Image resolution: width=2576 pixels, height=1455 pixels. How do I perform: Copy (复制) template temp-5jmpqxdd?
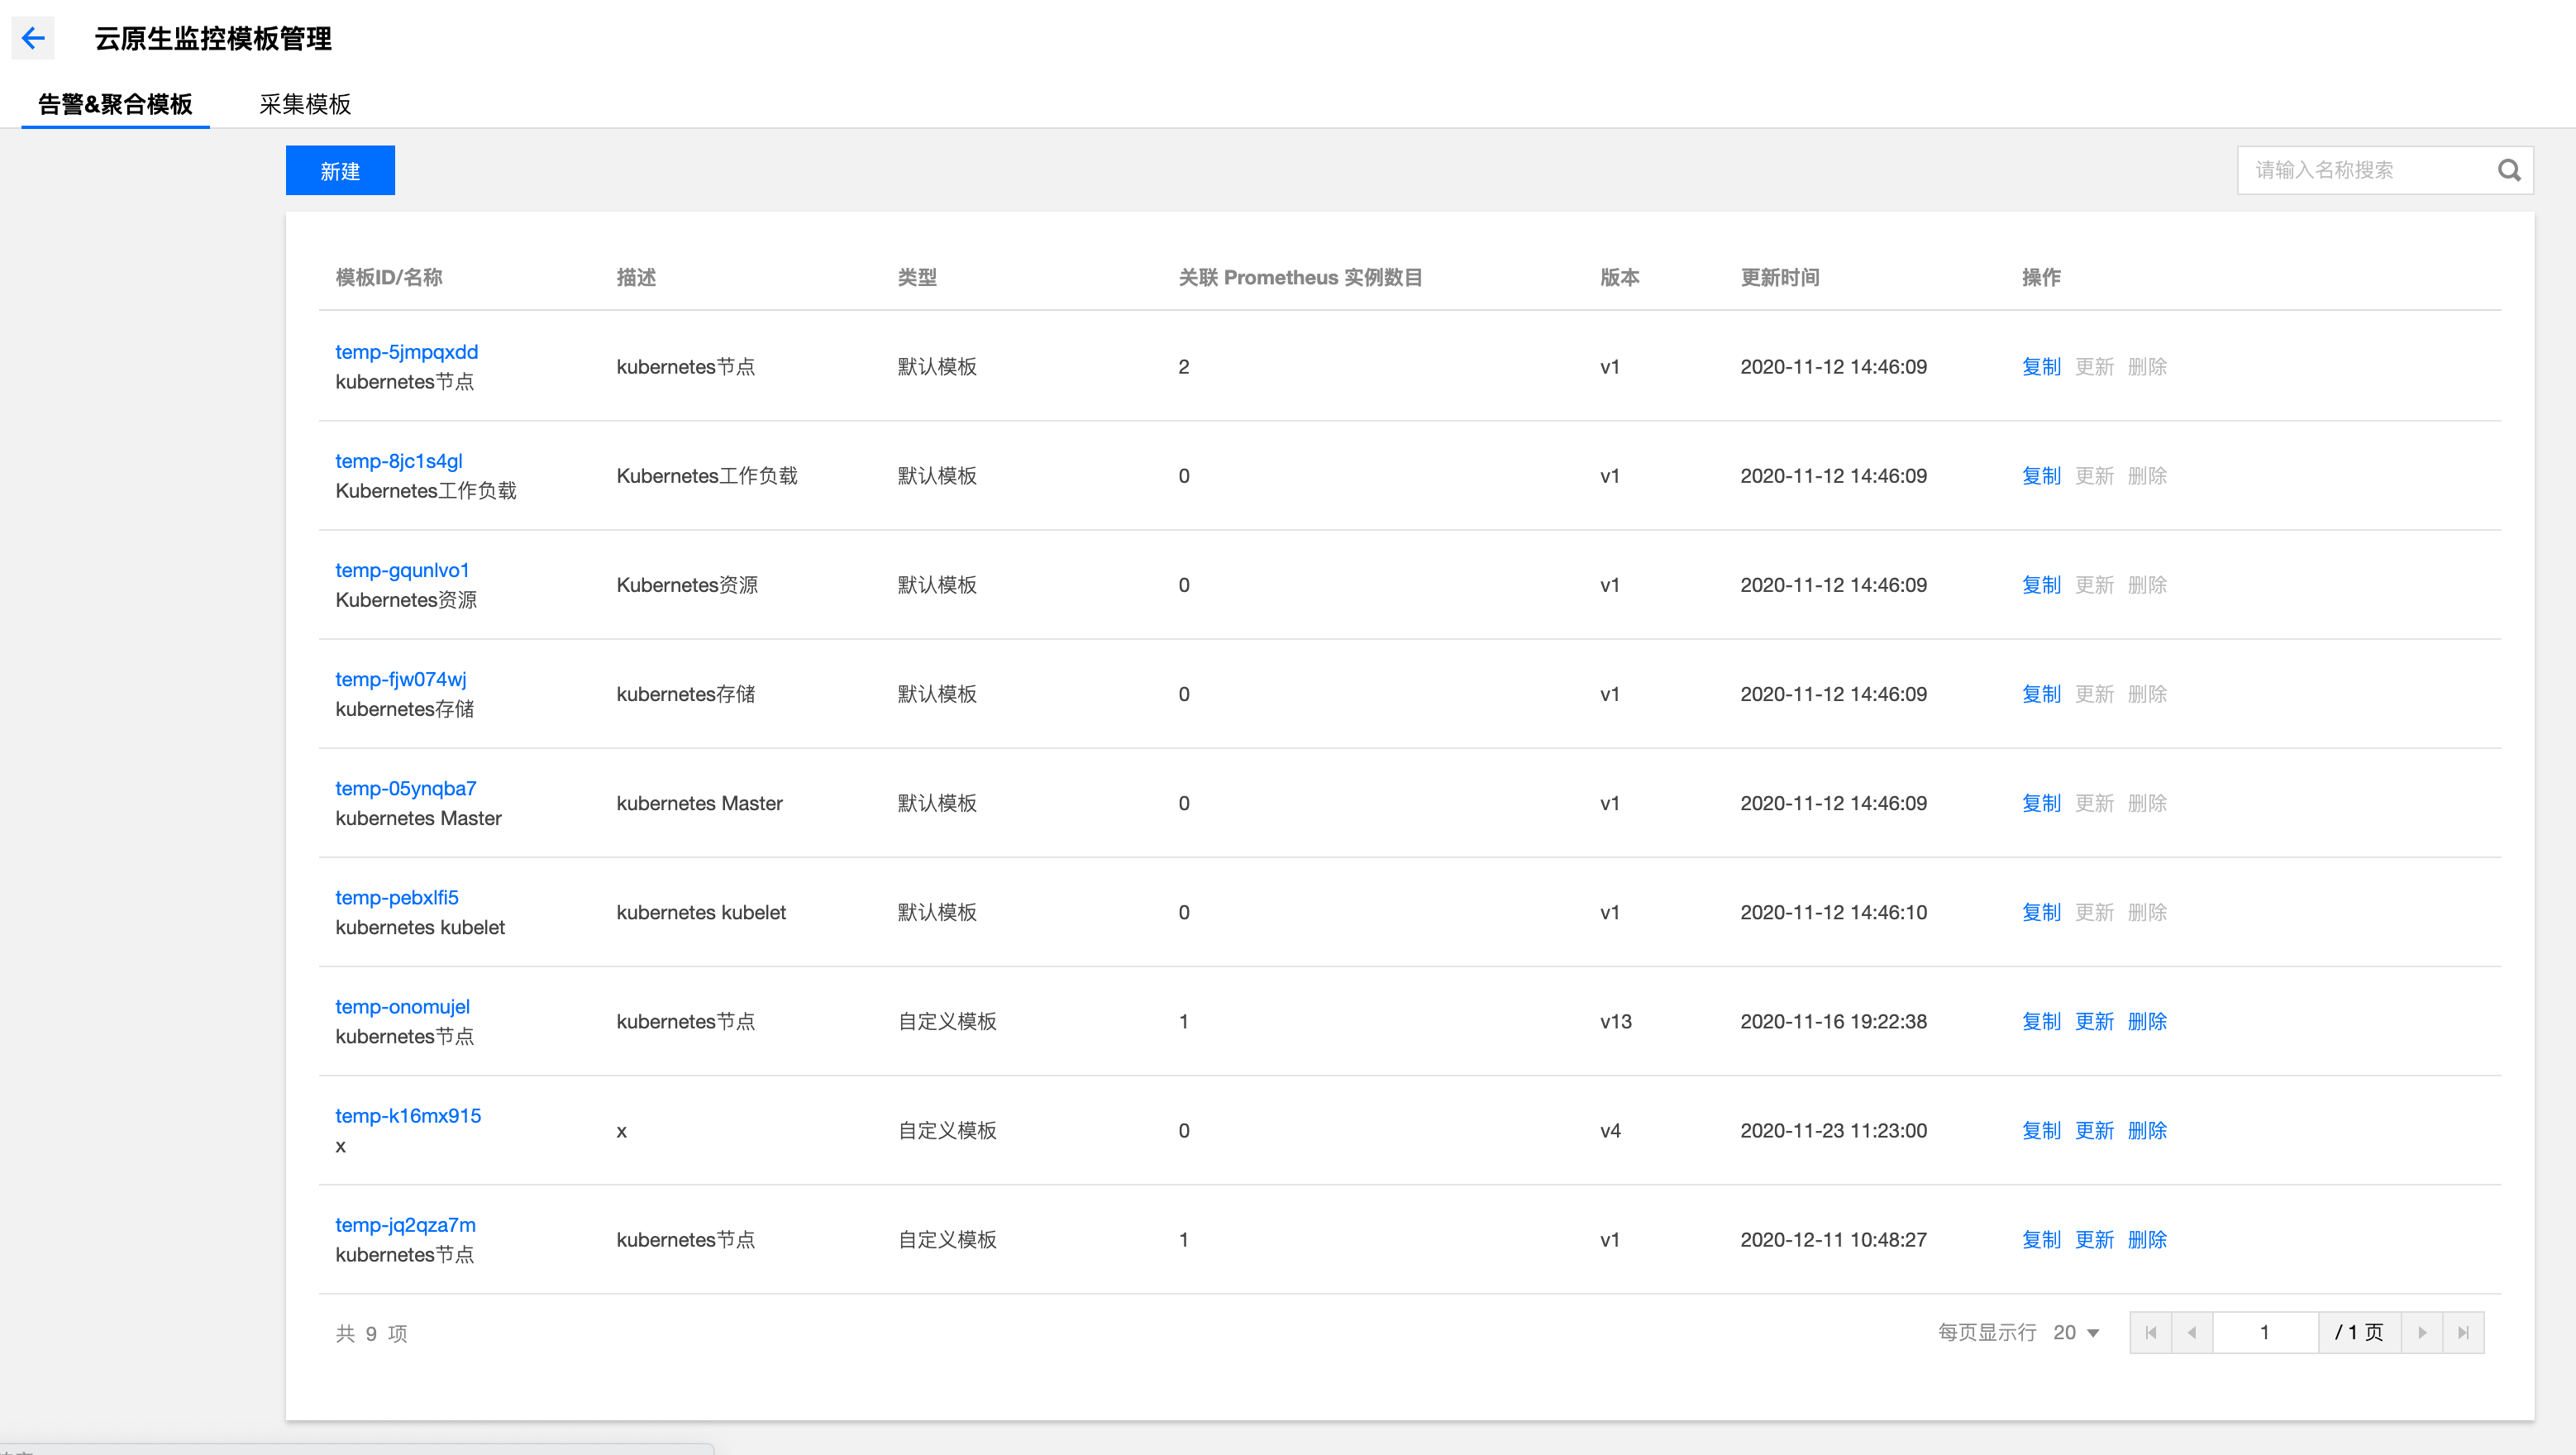pos(2041,367)
